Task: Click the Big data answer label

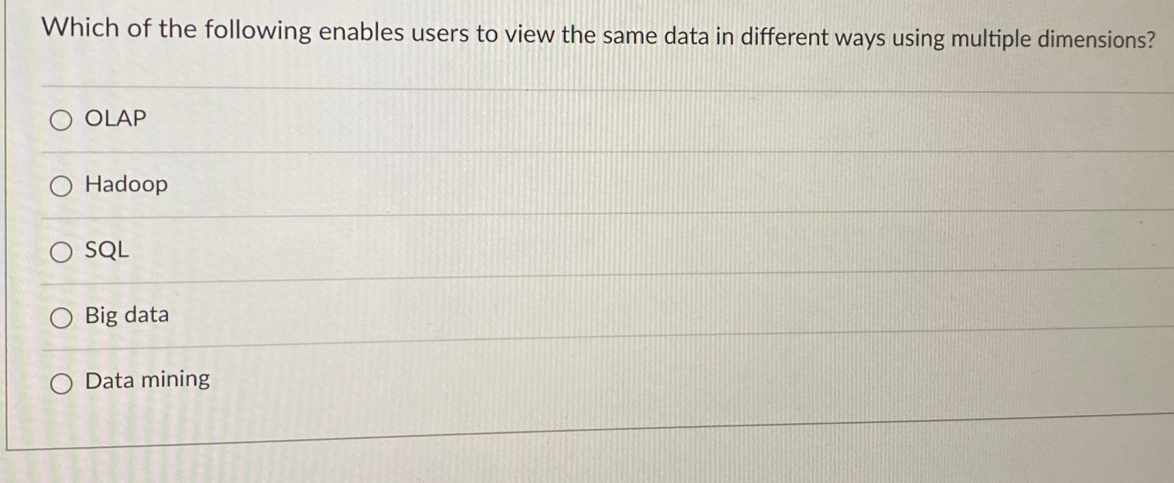Action: pos(125,315)
